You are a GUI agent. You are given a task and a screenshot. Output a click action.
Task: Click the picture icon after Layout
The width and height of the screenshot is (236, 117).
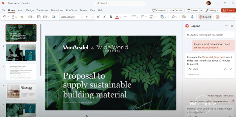[54, 17]
